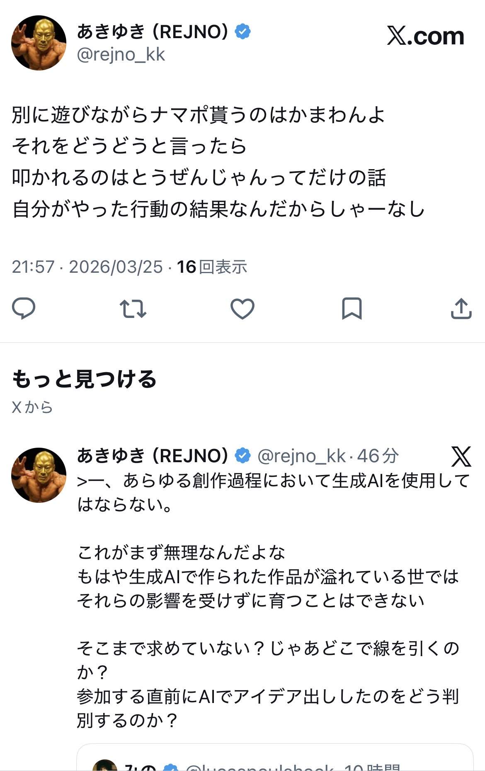This screenshot has height=771, width=485.
Task: Open the あきゆき (REJNO) display name at top
Action: point(153,32)
